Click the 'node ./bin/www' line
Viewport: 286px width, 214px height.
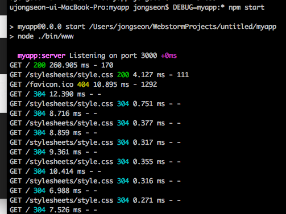coord(42,36)
